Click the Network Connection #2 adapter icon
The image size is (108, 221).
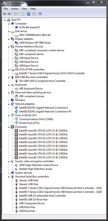tap(16, 112)
